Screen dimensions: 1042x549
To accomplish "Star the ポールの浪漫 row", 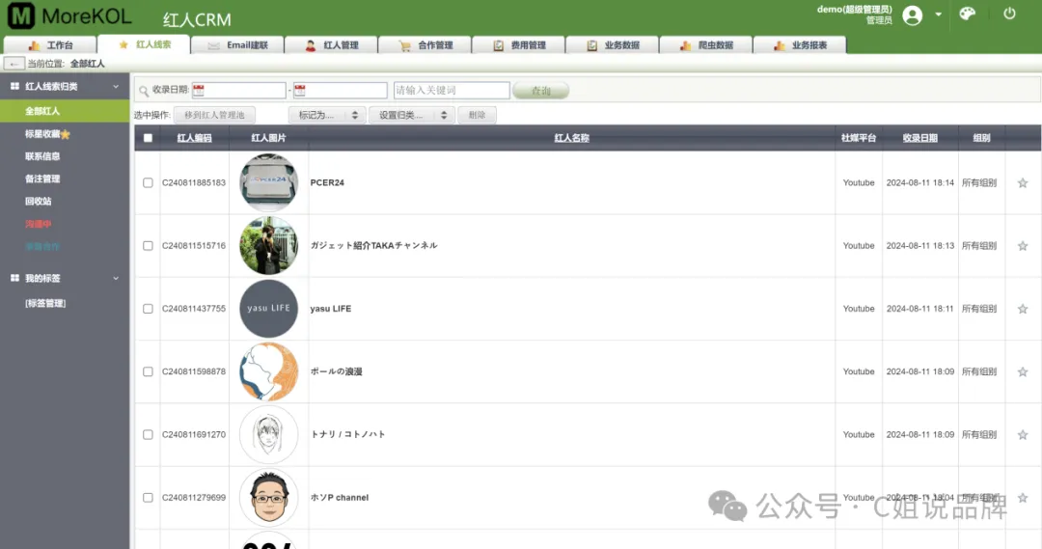I will [1023, 372].
